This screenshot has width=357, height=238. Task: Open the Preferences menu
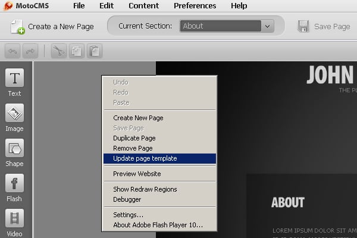(x=195, y=6)
